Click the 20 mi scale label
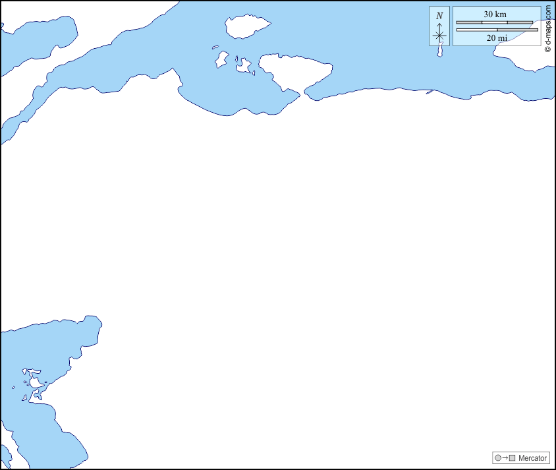 pyautogui.click(x=497, y=38)
